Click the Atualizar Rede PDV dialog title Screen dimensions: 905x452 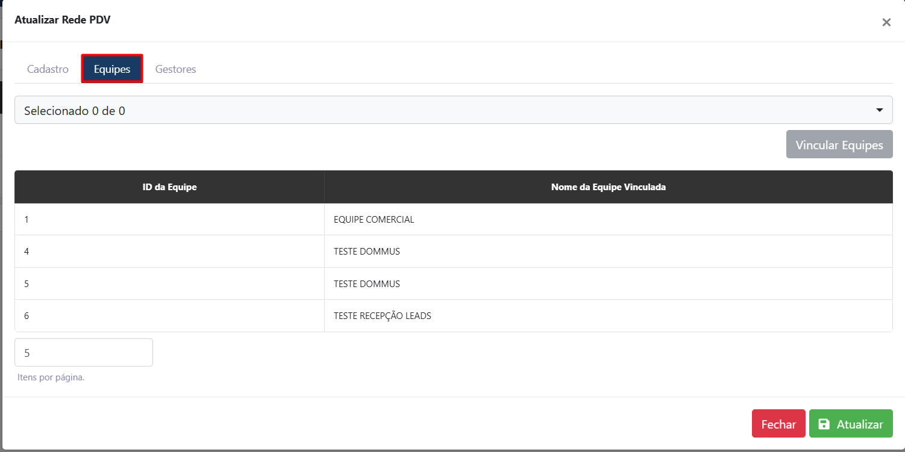[63, 20]
